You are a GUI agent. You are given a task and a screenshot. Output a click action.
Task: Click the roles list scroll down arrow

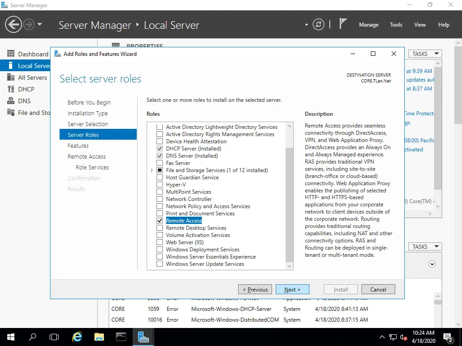[290, 266]
